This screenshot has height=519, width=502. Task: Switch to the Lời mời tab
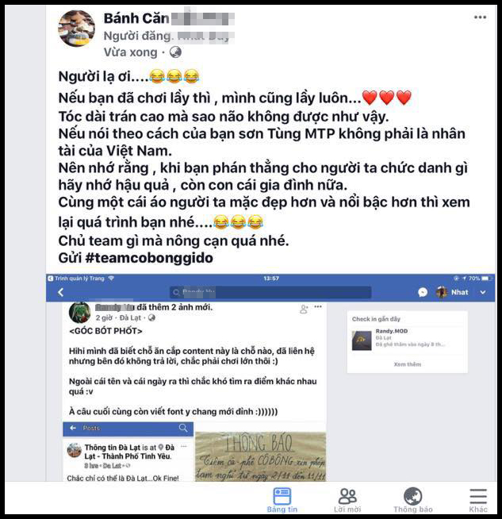(347, 500)
